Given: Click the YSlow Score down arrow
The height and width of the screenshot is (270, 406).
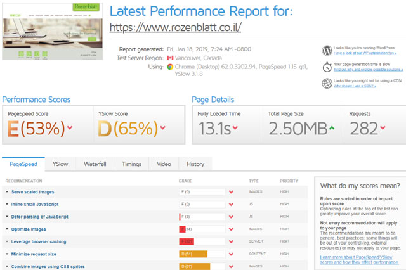Looking at the screenshot, I should (162, 127).
